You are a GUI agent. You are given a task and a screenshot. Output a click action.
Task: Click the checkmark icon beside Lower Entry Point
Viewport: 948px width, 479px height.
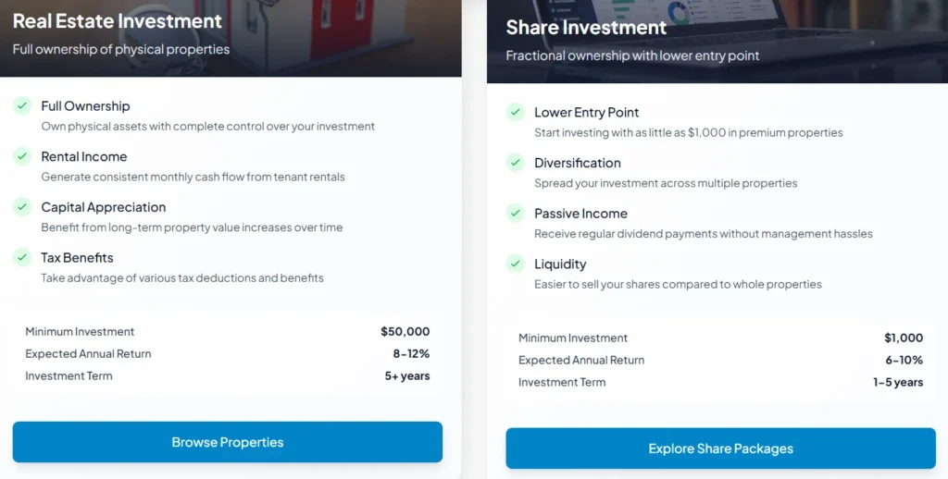tap(516, 112)
